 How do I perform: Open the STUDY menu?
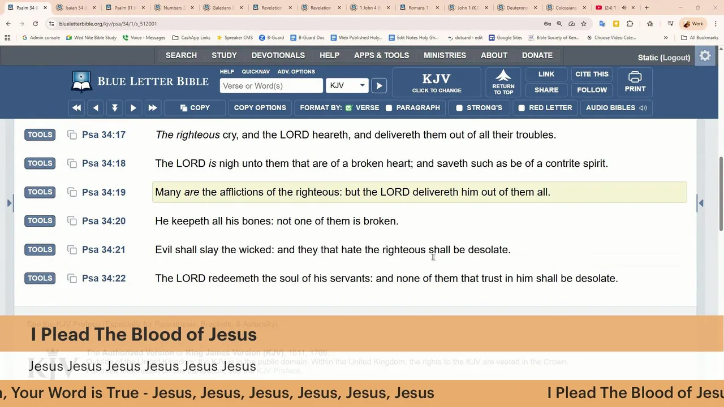224,55
